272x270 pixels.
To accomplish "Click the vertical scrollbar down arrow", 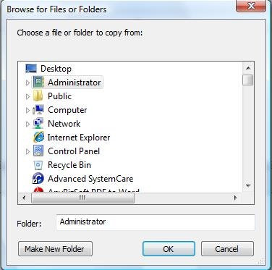I will (248, 186).
